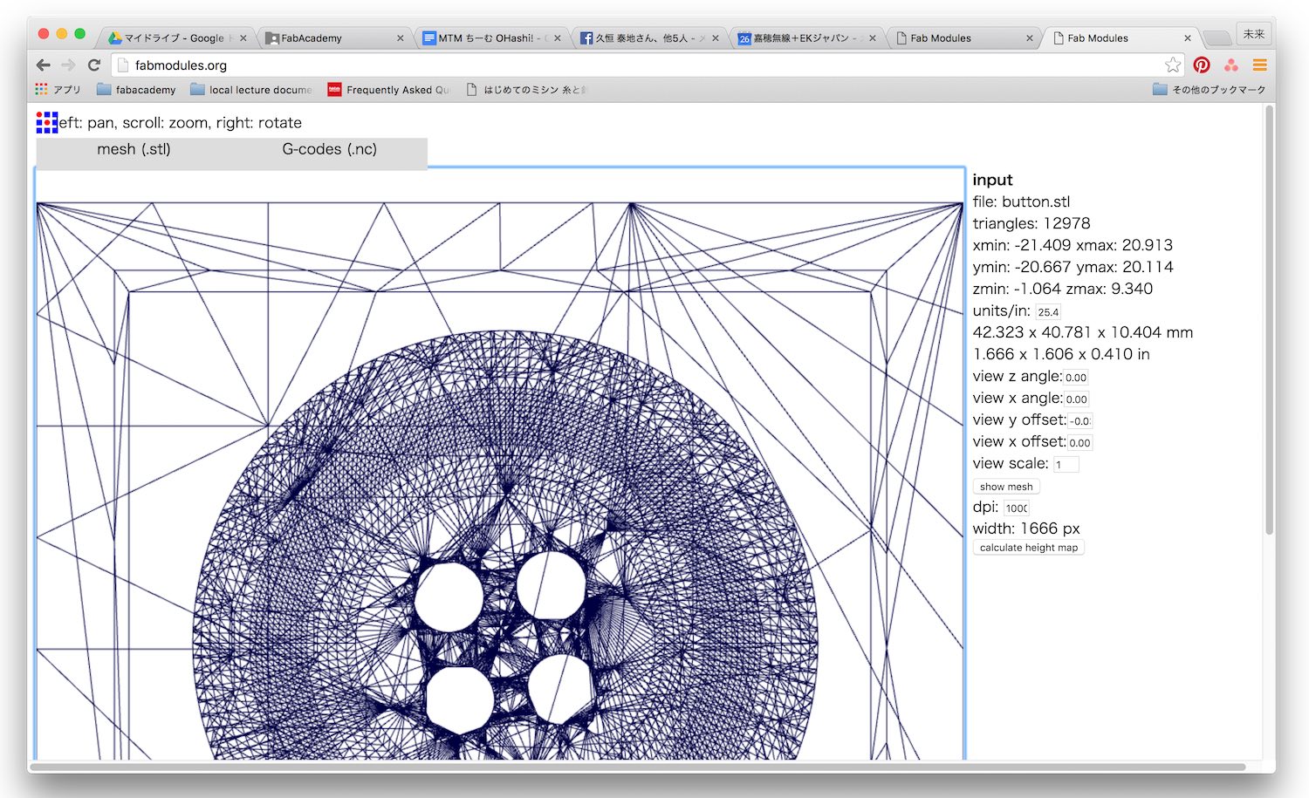The image size is (1309, 798).
Task: Click the 'ymin: -20.667 ymax: 20.114' text
Action: [x=1073, y=267]
